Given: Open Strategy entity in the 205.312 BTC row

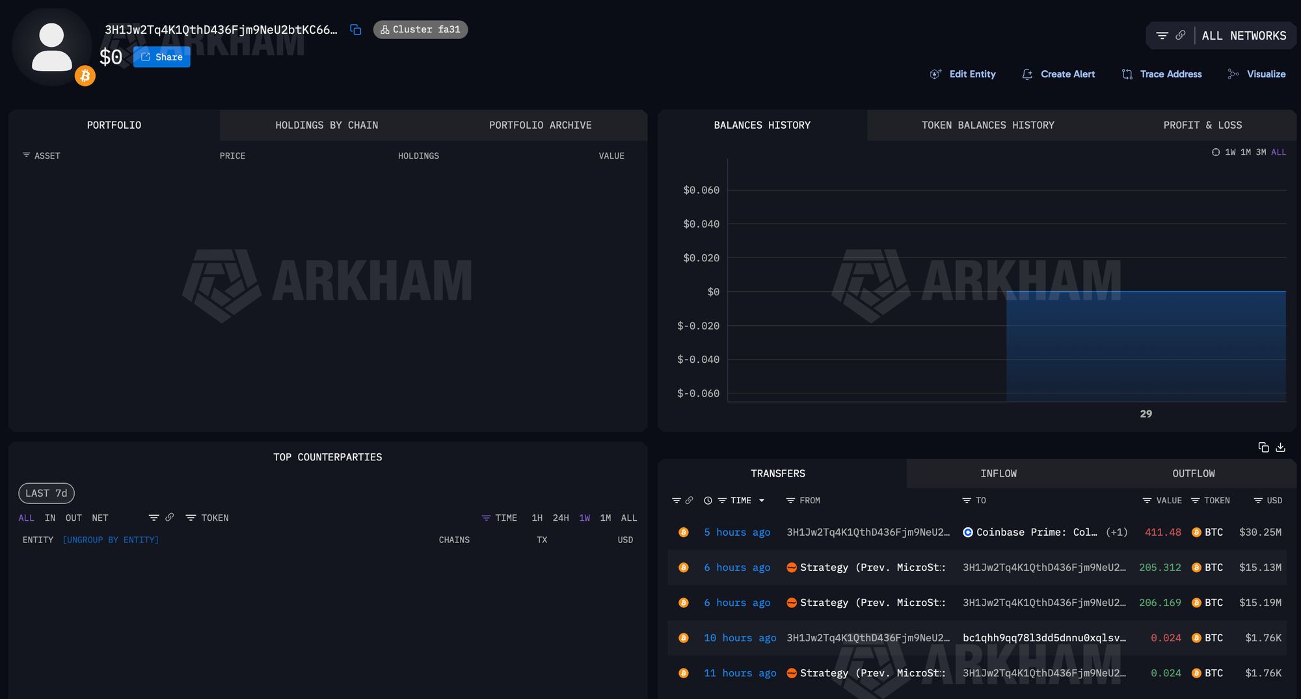Looking at the screenshot, I should (872, 567).
